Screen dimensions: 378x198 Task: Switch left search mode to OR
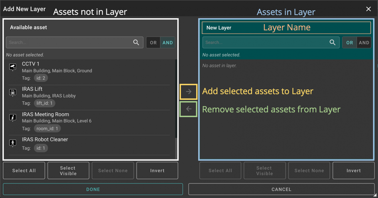(x=153, y=42)
